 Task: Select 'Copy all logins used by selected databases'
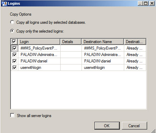coord(12,22)
